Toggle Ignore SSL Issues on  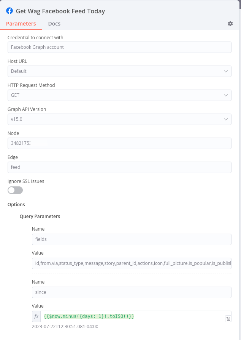coord(15,190)
